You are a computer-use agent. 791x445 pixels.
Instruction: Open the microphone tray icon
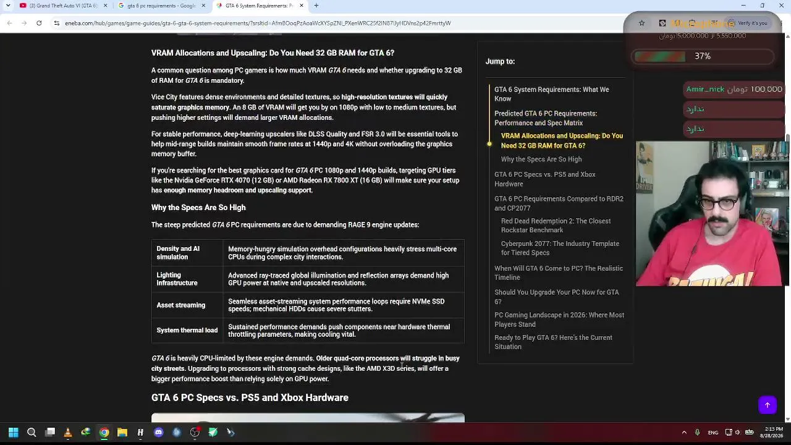(x=697, y=433)
